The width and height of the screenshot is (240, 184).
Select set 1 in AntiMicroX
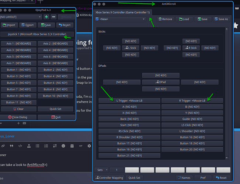coord(116,170)
